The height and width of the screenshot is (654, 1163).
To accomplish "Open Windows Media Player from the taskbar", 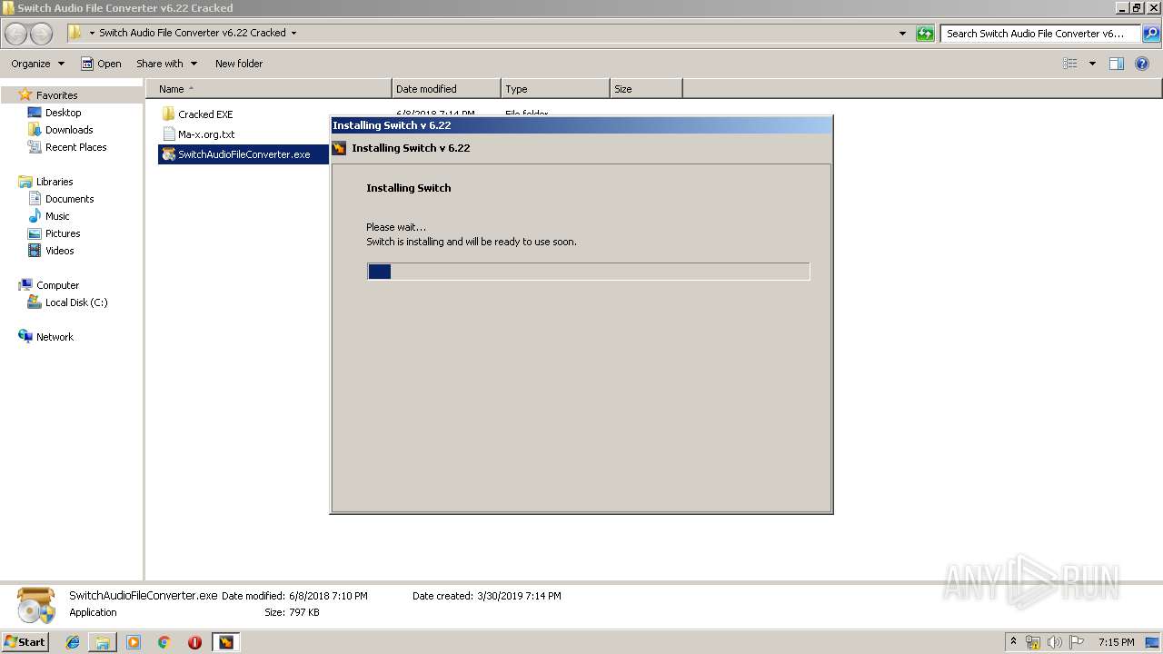I will 134,642.
